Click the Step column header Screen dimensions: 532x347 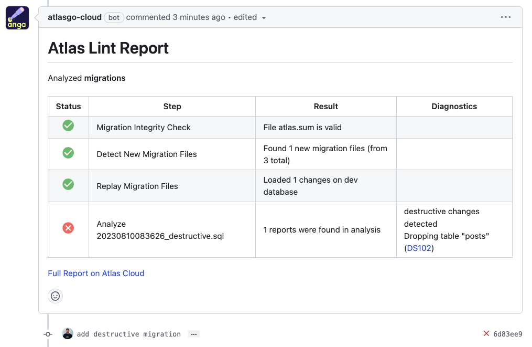[172, 107]
